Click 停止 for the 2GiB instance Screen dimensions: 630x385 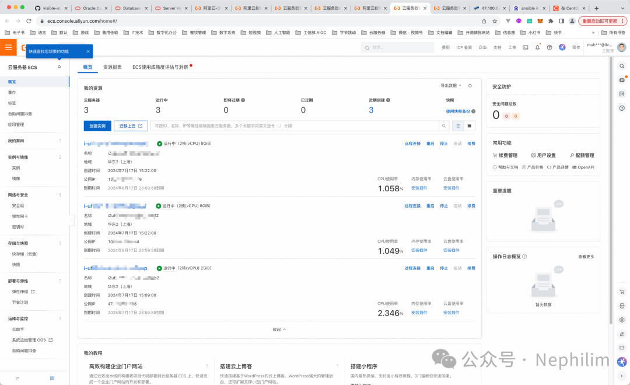coord(443,268)
